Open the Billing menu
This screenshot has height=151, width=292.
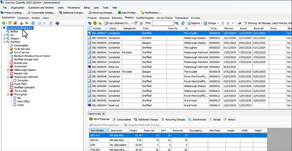tap(87, 7)
